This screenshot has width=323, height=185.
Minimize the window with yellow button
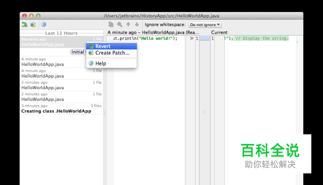31,16
